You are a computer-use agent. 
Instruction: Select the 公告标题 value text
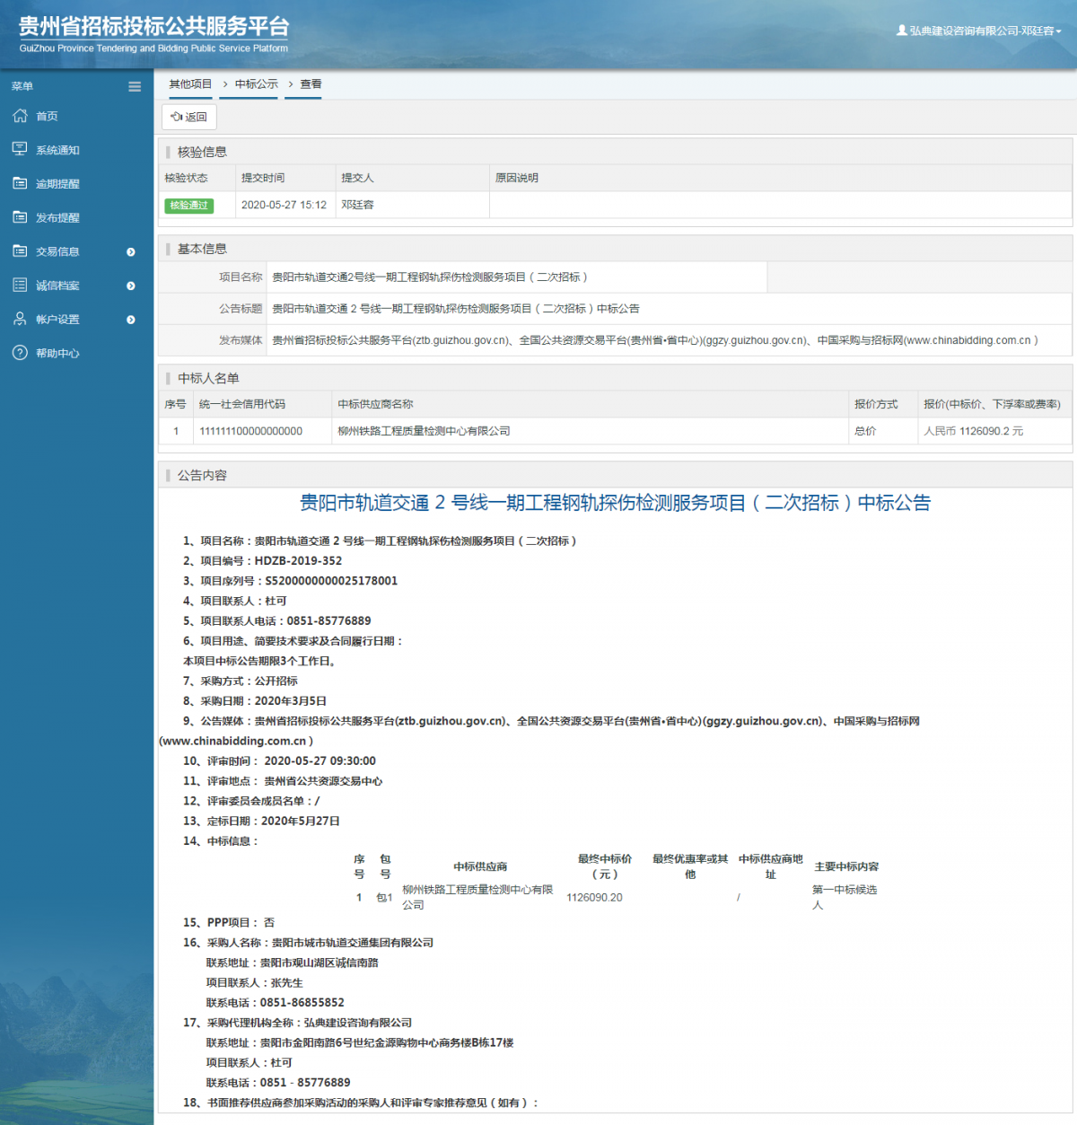(x=456, y=309)
